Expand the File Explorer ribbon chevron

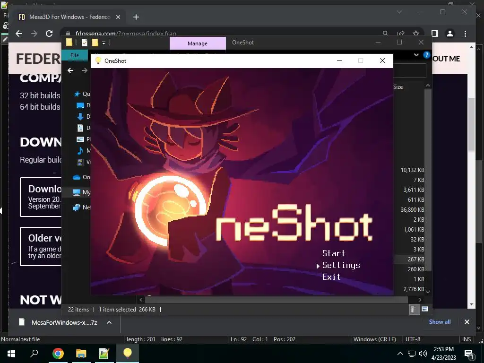tap(416, 55)
